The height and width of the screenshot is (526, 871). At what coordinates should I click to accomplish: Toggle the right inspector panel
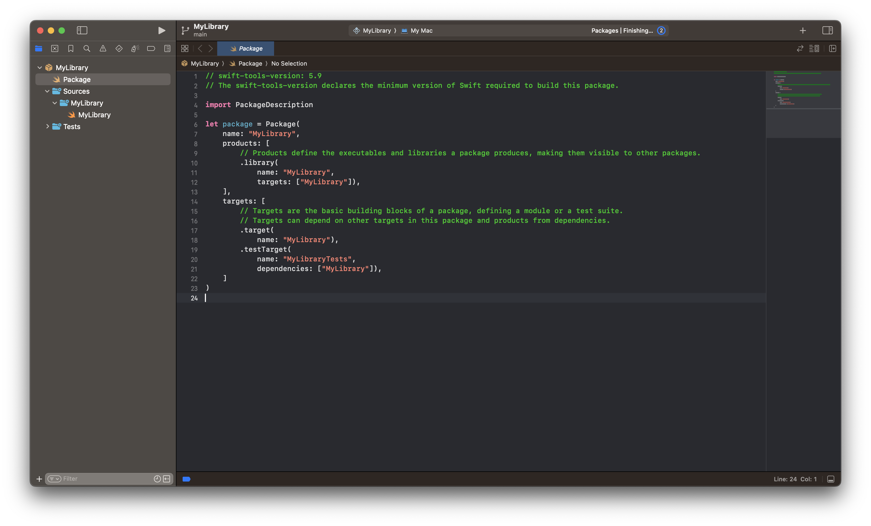coord(827,31)
